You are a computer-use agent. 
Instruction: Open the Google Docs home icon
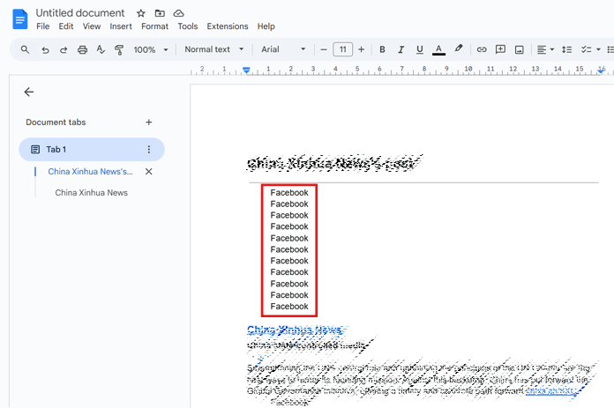click(x=20, y=19)
